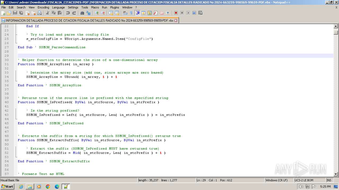Show the Document Map panel

point(150,13)
